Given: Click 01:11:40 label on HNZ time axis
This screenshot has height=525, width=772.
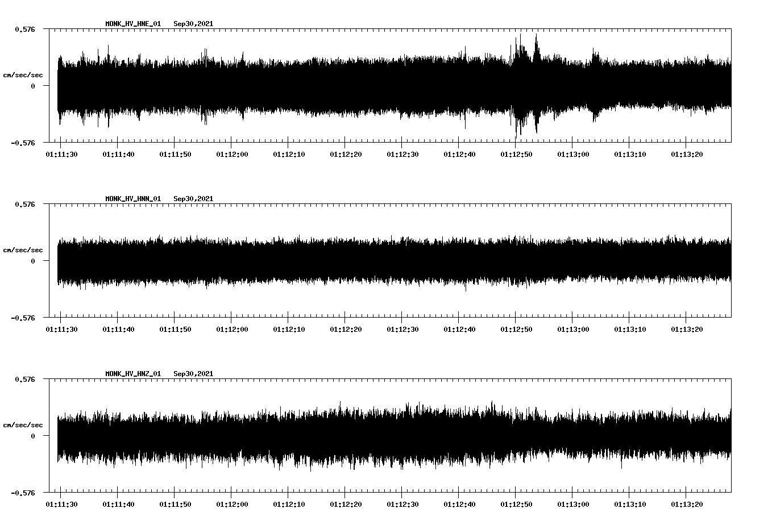Looking at the screenshot, I should [118, 504].
